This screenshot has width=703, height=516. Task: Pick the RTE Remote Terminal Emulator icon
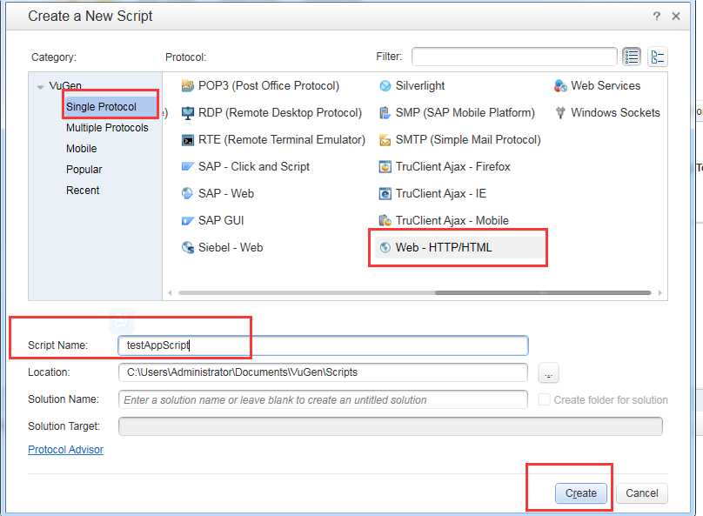click(187, 140)
